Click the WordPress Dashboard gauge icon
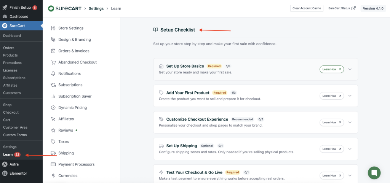Image resolution: width=390 pixels, height=183 pixels. 5,17
